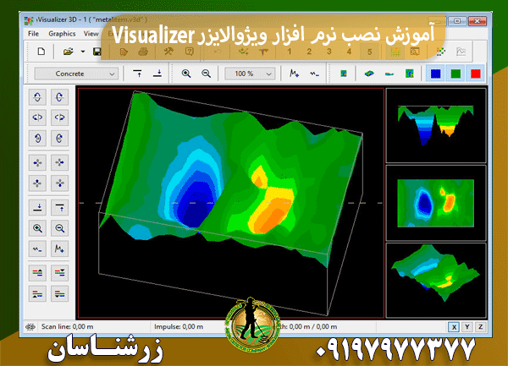Select view preset 1 in the toolbar

[x=289, y=52]
